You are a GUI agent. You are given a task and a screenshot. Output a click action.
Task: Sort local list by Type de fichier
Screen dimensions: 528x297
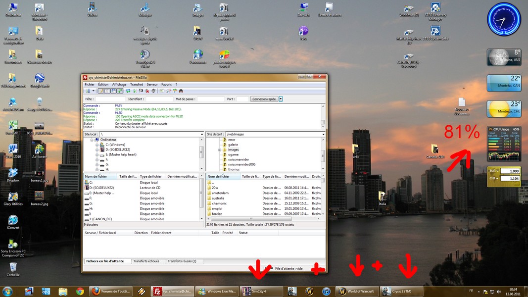[152, 176]
